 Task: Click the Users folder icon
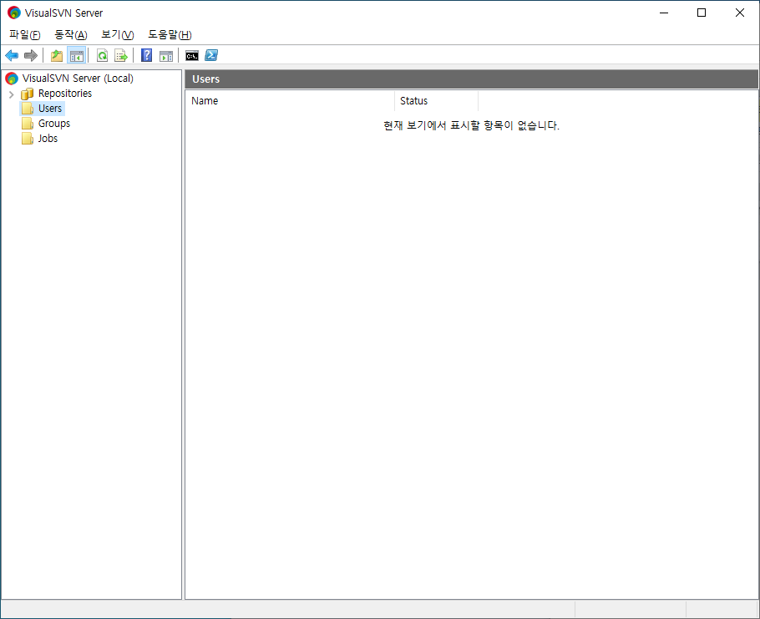28,109
